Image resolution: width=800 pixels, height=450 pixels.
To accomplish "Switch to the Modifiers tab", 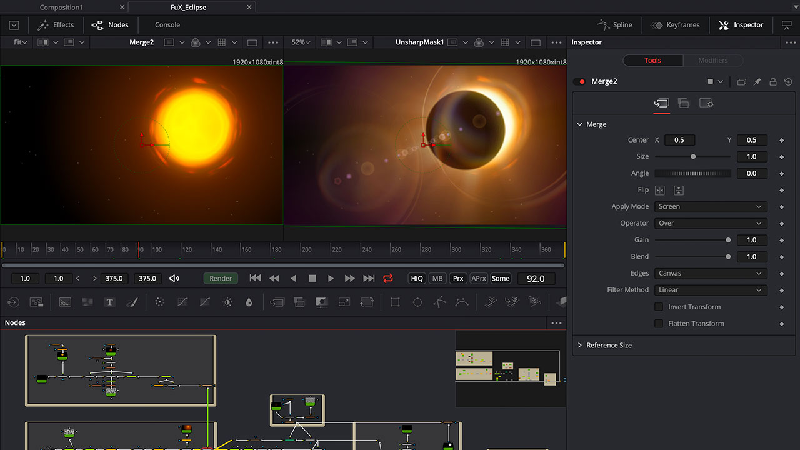I will click(x=712, y=61).
